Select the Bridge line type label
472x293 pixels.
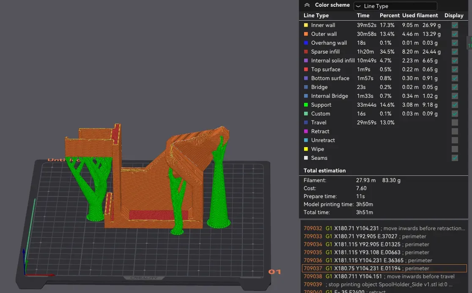[x=319, y=87]
